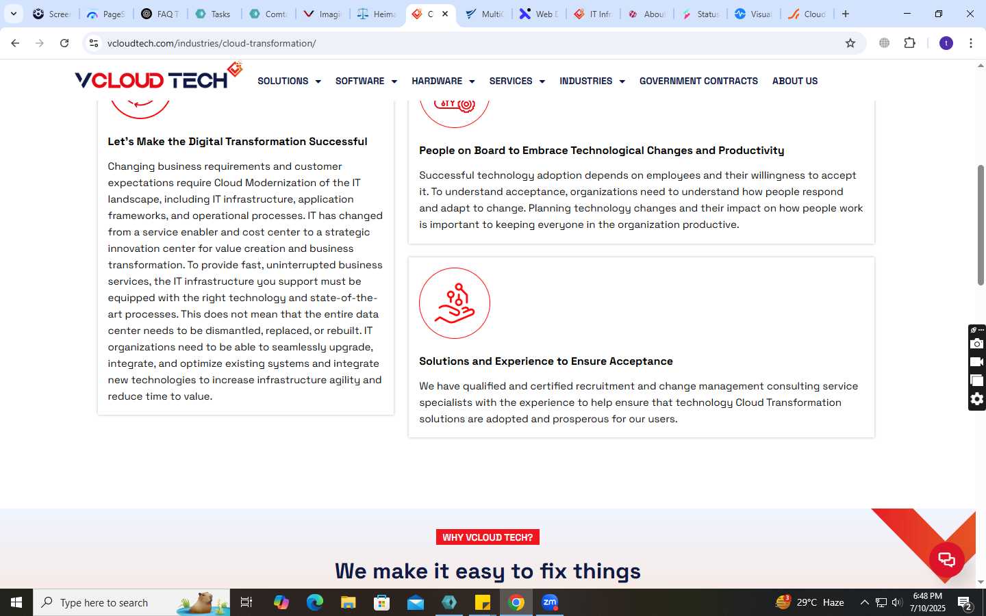986x616 pixels.
Task: Open File Explorer from the taskbar
Action: tap(348, 602)
